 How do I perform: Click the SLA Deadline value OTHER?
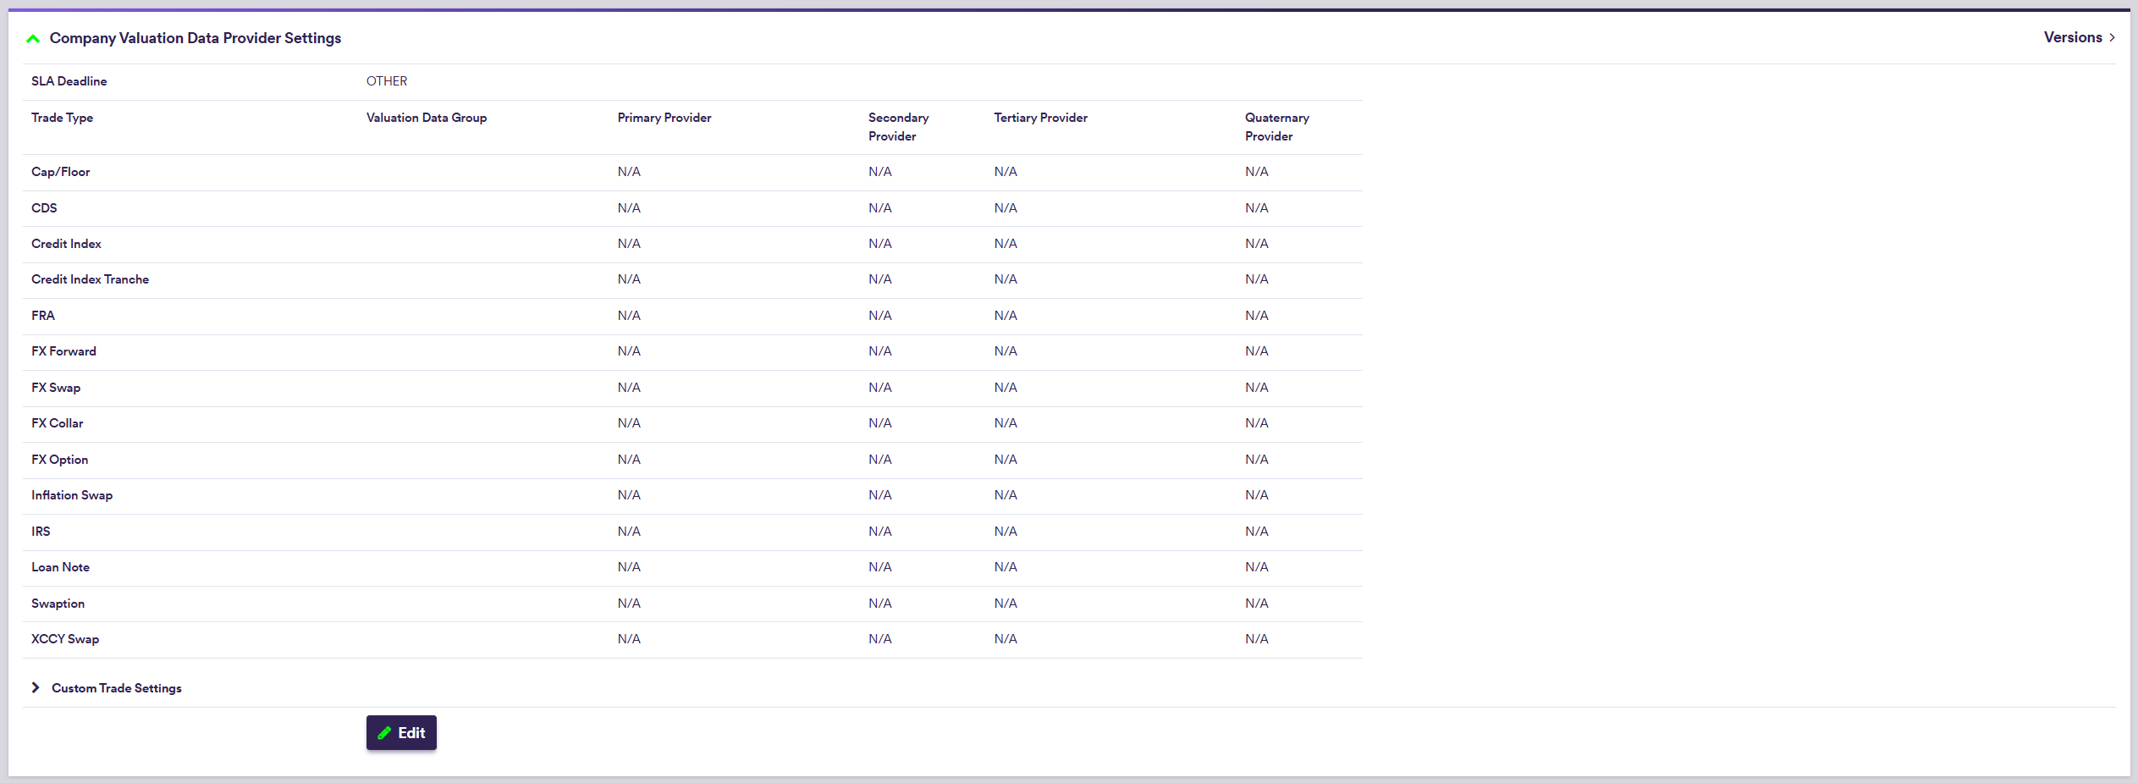386,81
